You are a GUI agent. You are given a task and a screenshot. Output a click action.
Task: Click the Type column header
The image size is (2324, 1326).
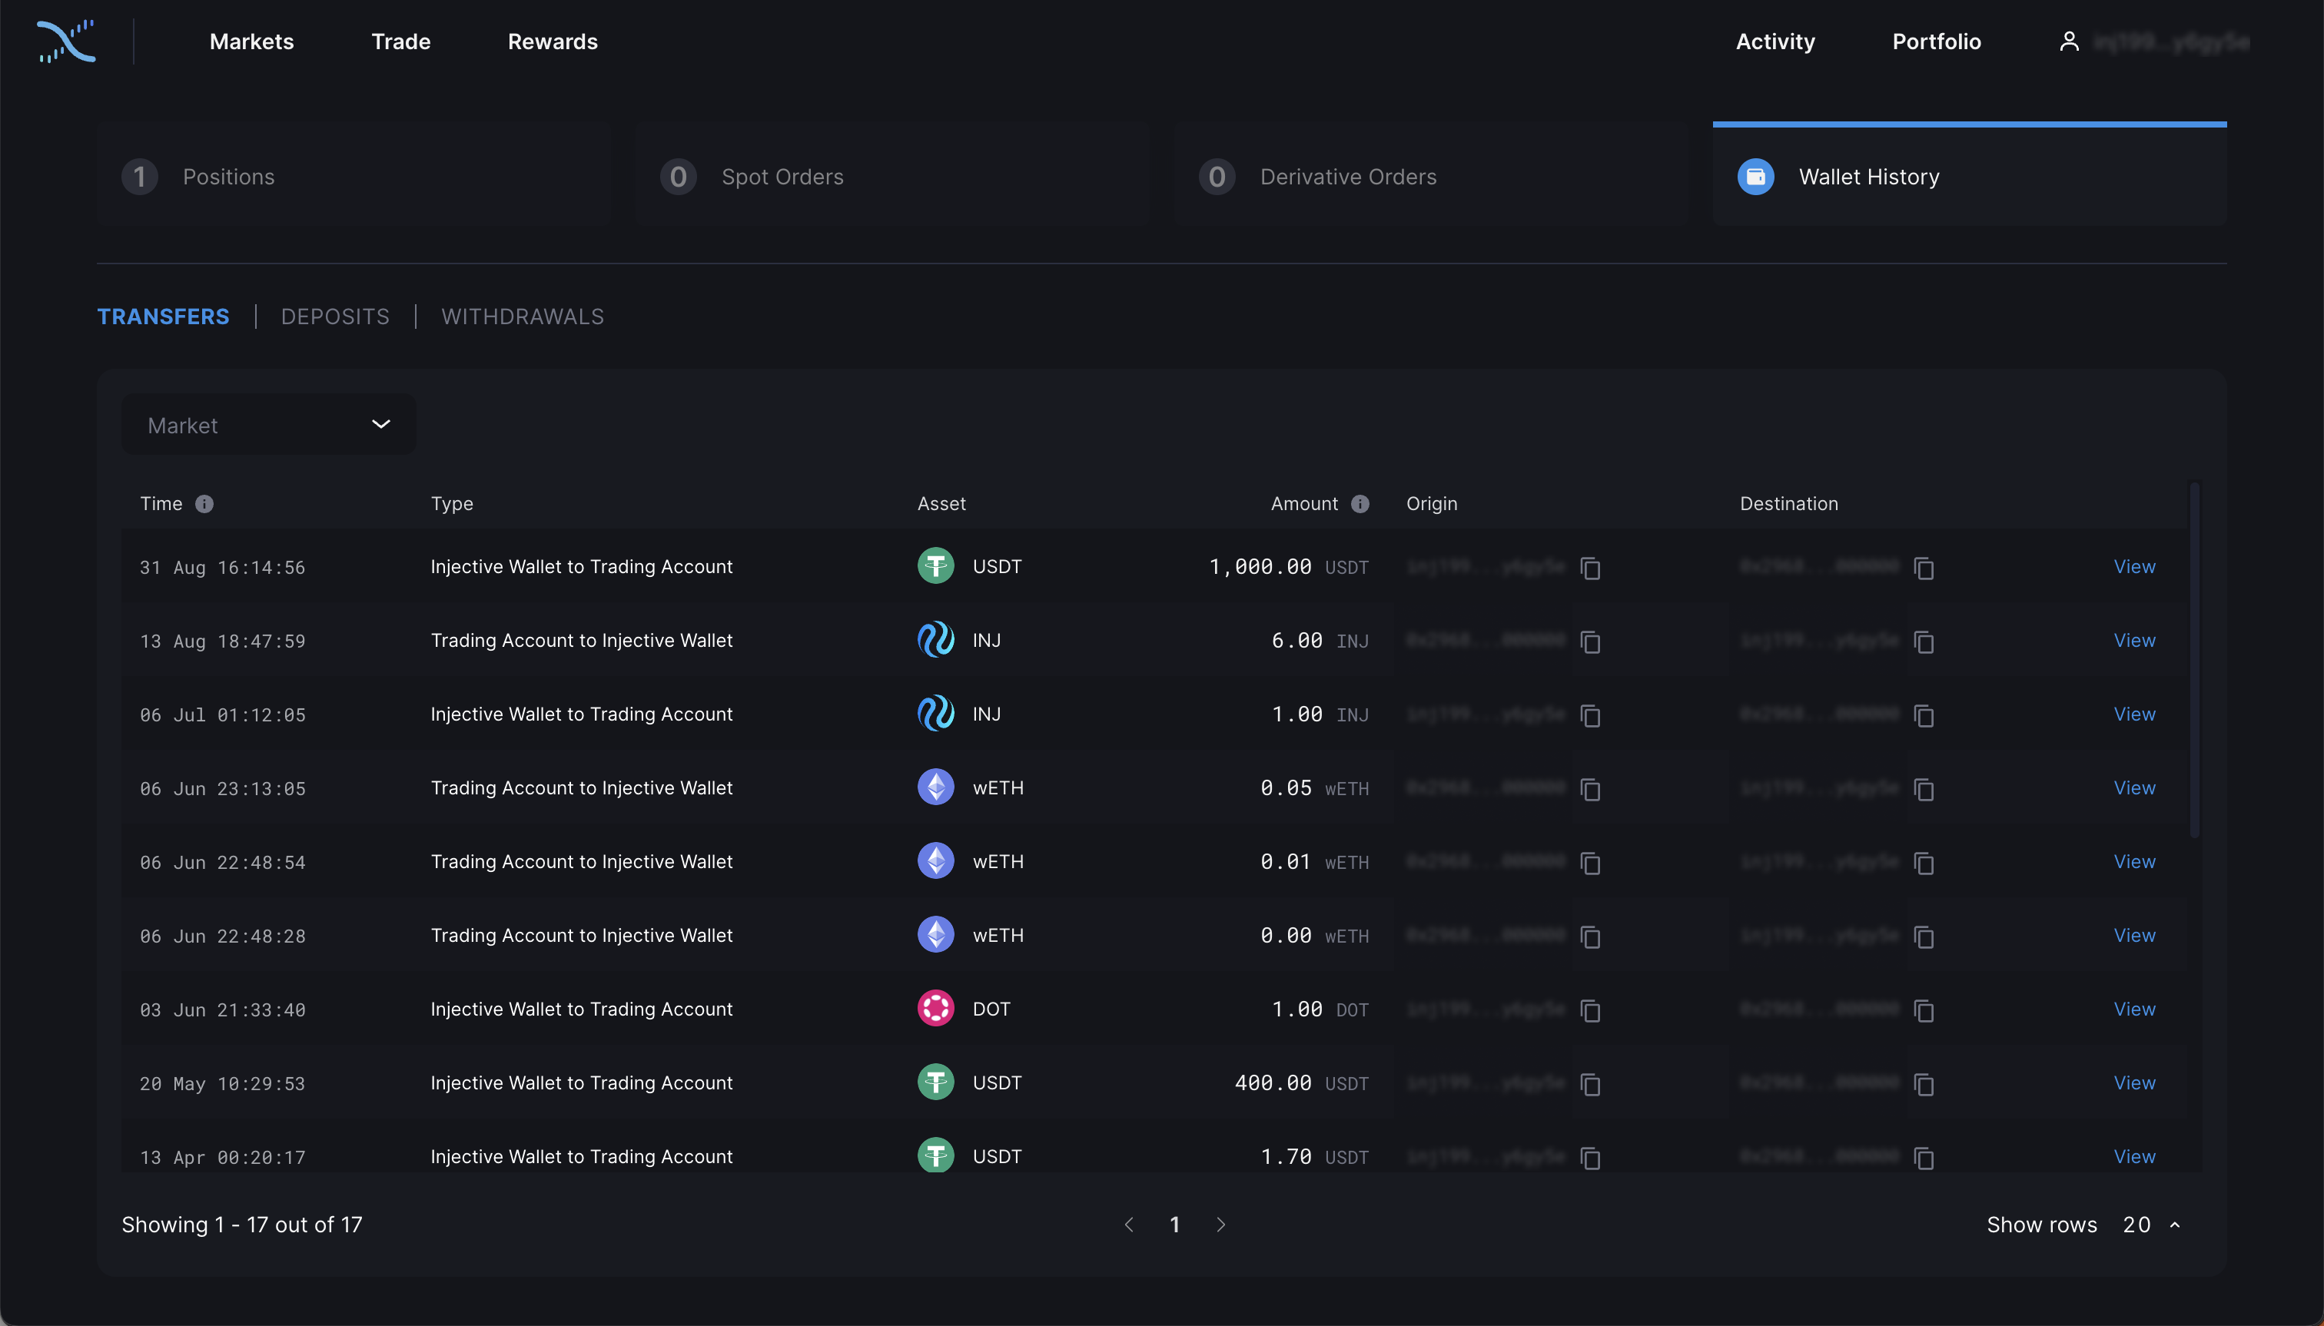[452, 504]
